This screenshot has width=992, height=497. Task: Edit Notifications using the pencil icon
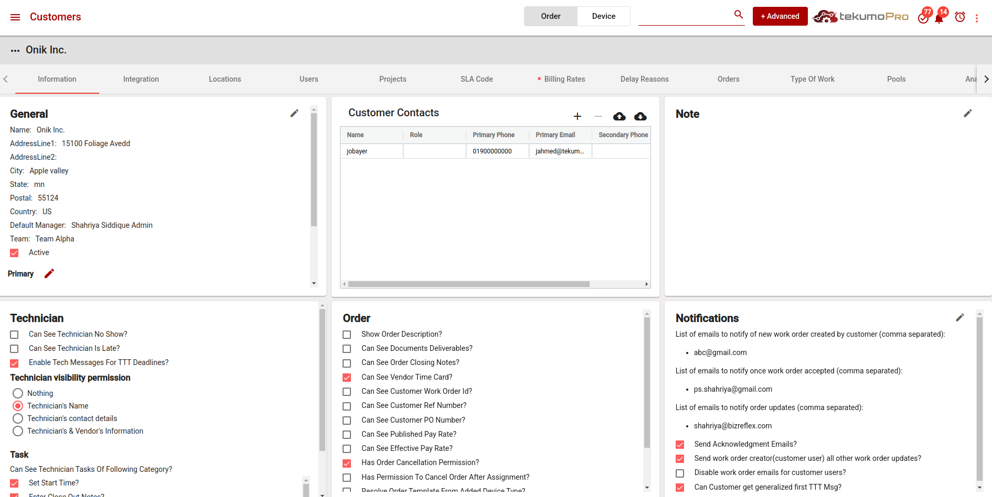tap(959, 317)
